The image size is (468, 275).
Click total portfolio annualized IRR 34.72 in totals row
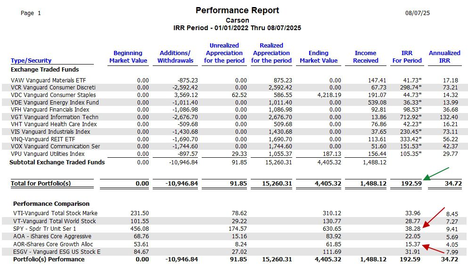(x=453, y=184)
